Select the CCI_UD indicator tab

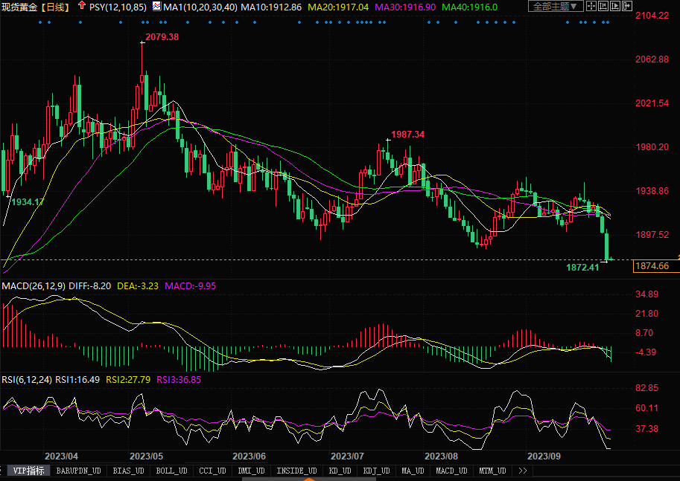click(x=214, y=471)
